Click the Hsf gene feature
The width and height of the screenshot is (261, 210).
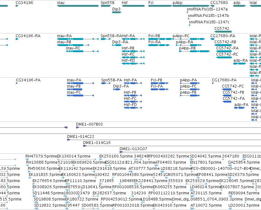tap(133, 6)
